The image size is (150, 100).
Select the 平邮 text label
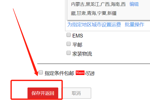[x=77, y=45]
